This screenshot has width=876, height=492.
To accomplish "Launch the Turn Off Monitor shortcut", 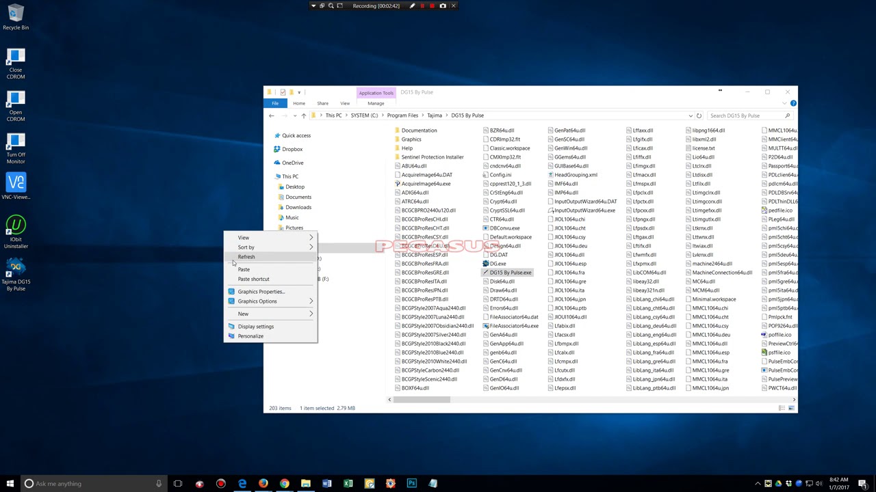I will point(15,148).
